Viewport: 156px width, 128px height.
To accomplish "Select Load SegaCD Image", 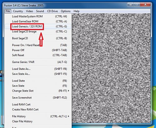I will click(38, 31).
